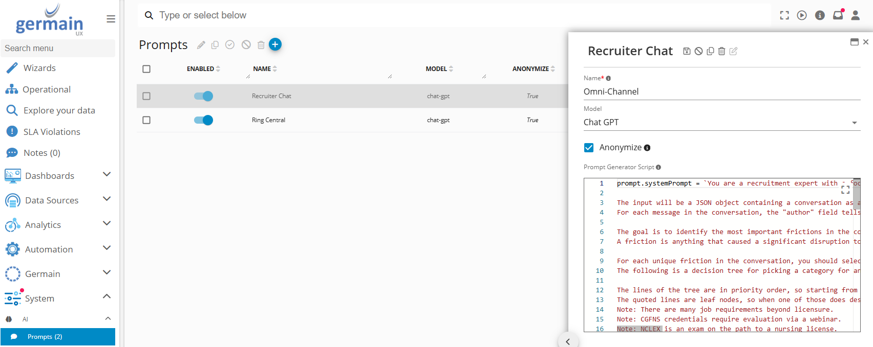Click the save icon beside Recruiter Chat title
873x347 pixels.
tap(687, 51)
